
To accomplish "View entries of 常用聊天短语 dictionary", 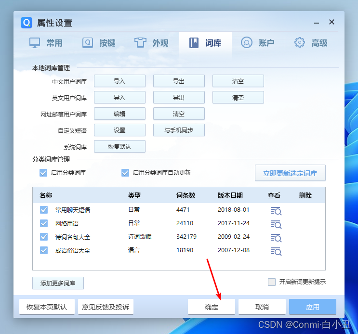I will pos(276,211).
